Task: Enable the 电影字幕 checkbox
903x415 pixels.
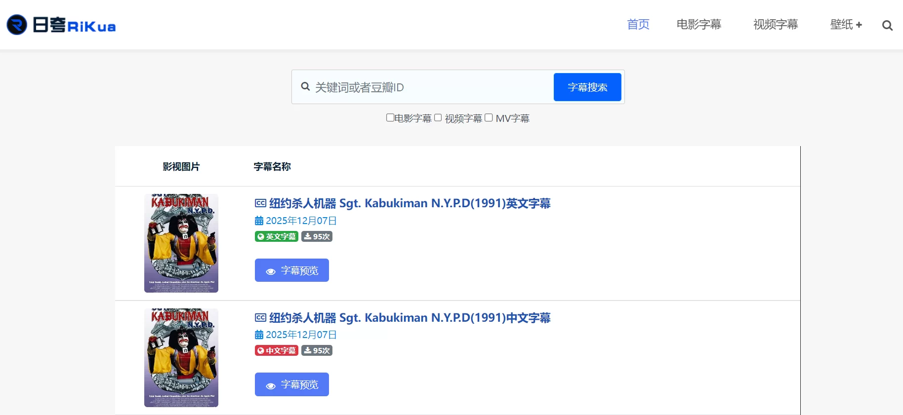Action: 390,117
